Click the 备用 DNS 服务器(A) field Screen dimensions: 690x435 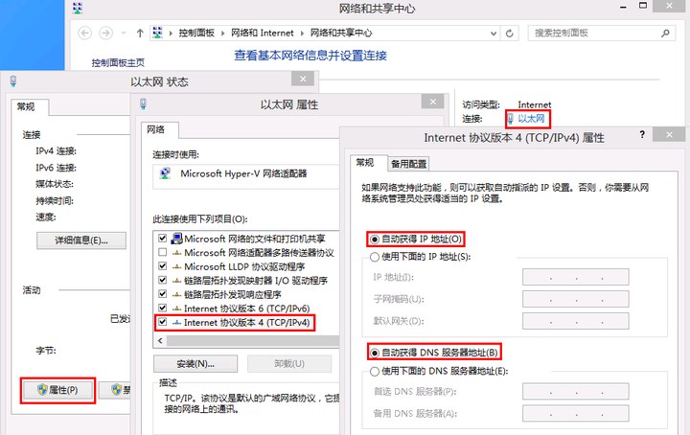576,414
